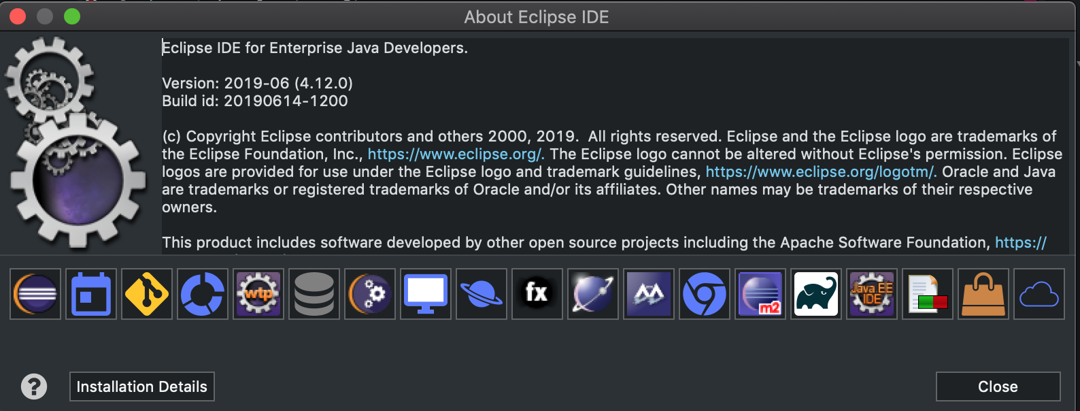1080x411 pixels.
Task: Open the ringed planet feature icon
Action: pyautogui.click(x=482, y=294)
